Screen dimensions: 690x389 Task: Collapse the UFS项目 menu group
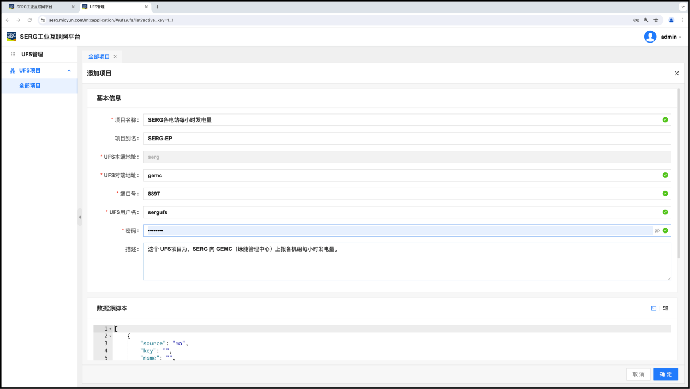[x=69, y=70]
